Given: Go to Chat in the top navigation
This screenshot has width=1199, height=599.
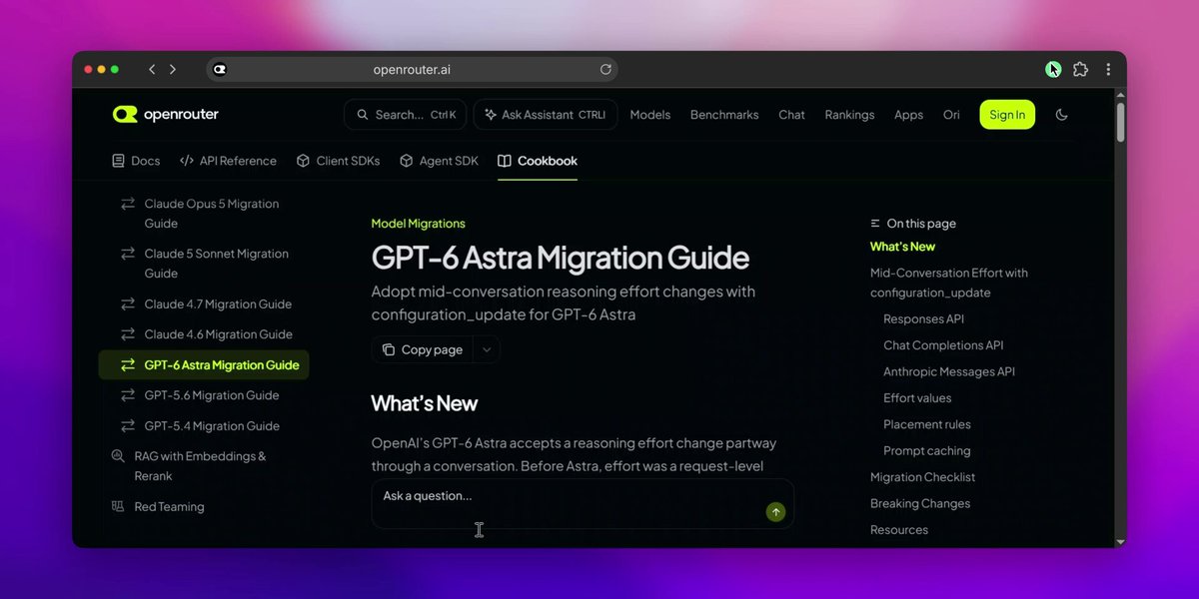Looking at the screenshot, I should point(791,115).
